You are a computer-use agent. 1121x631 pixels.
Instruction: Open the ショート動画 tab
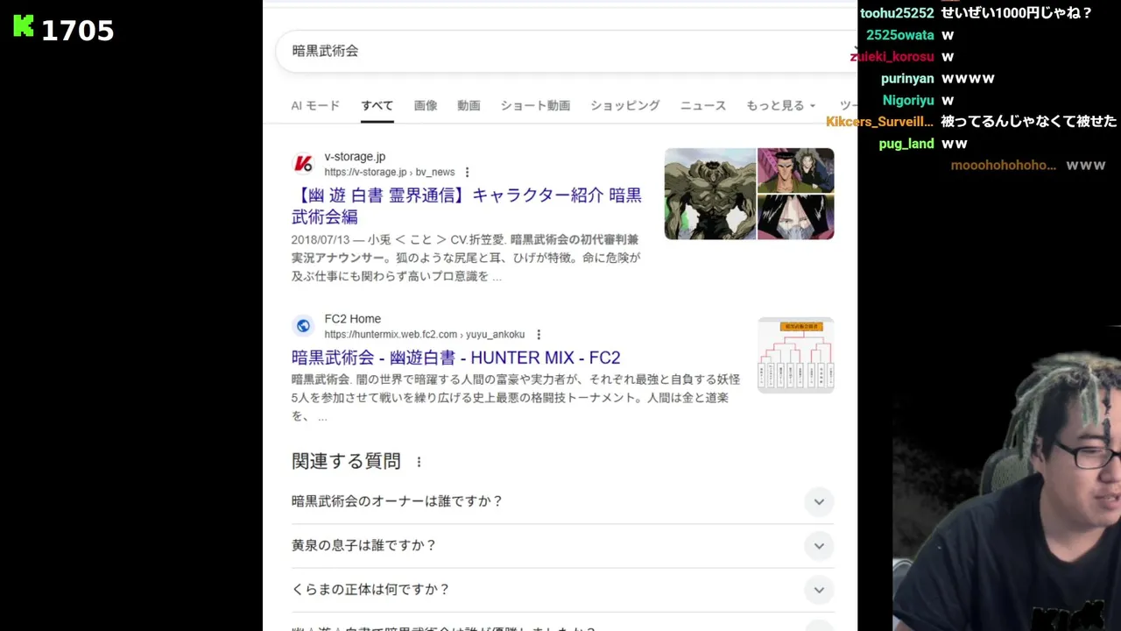(x=535, y=105)
